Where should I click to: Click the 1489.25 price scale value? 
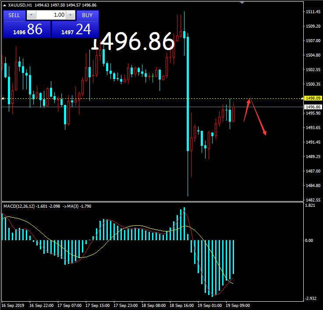pos(313,156)
